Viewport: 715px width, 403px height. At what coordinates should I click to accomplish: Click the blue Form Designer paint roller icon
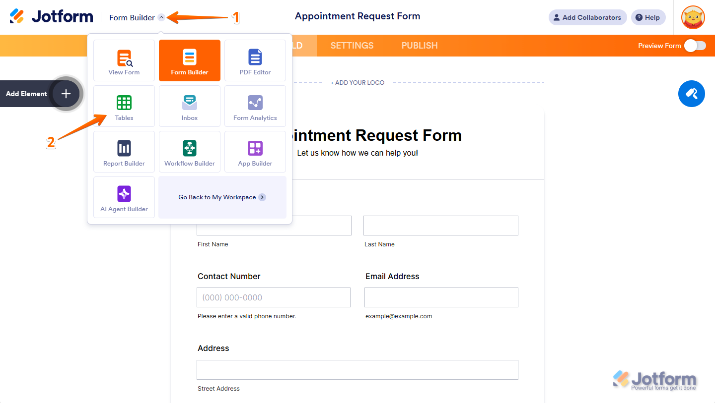(691, 93)
